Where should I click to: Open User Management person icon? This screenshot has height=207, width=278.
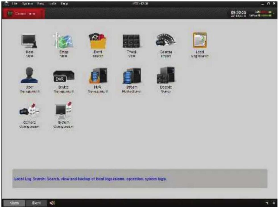tap(29, 75)
